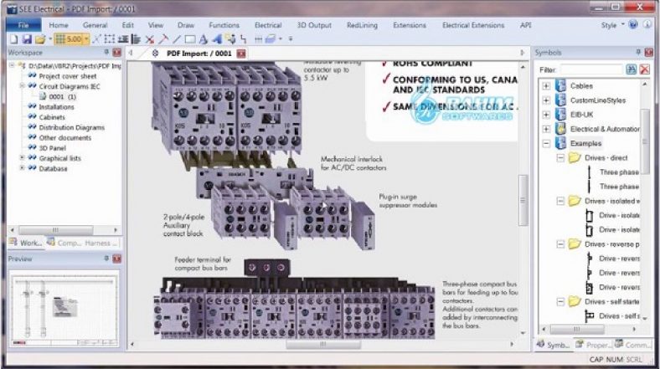This screenshot has width=660, height=369.
Task: Click the info icon at top right
Action: click(647, 24)
